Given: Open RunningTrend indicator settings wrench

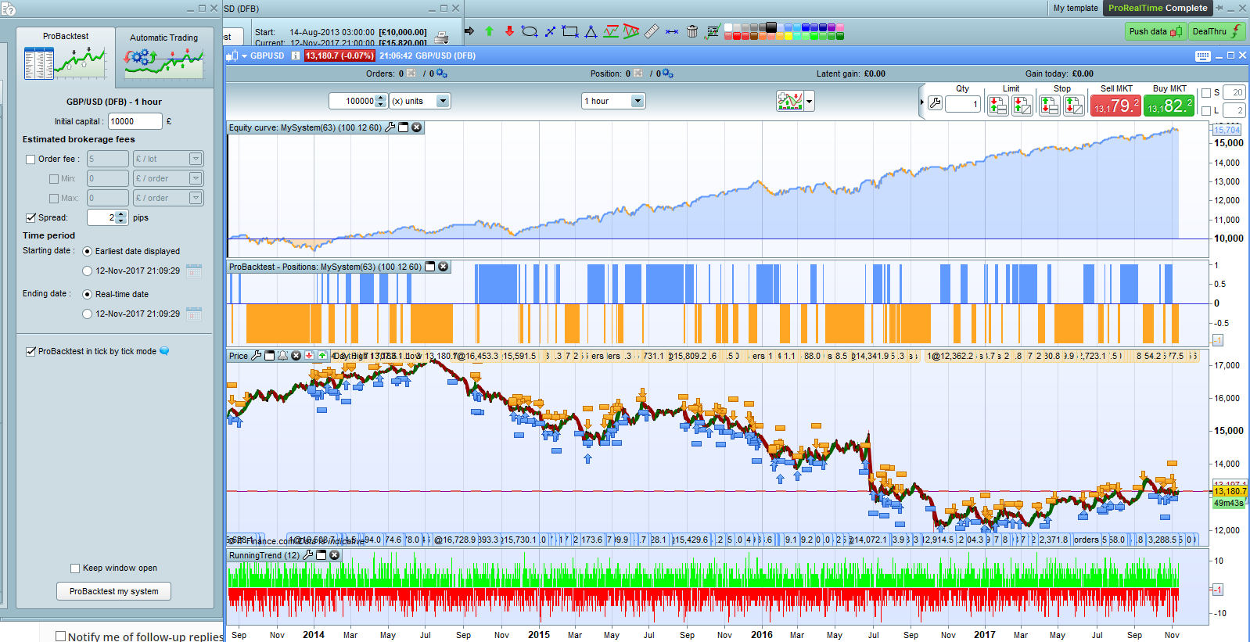Looking at the screenshot, I should pyautogui.click(x=308, y=555).
